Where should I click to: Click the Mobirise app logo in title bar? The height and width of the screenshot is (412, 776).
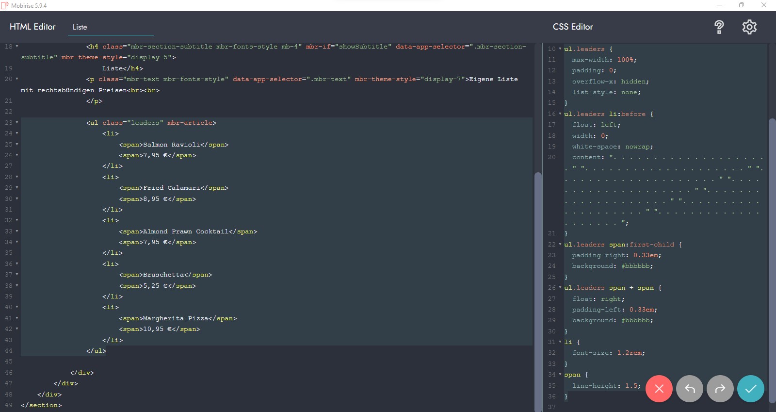pos(5,5)
